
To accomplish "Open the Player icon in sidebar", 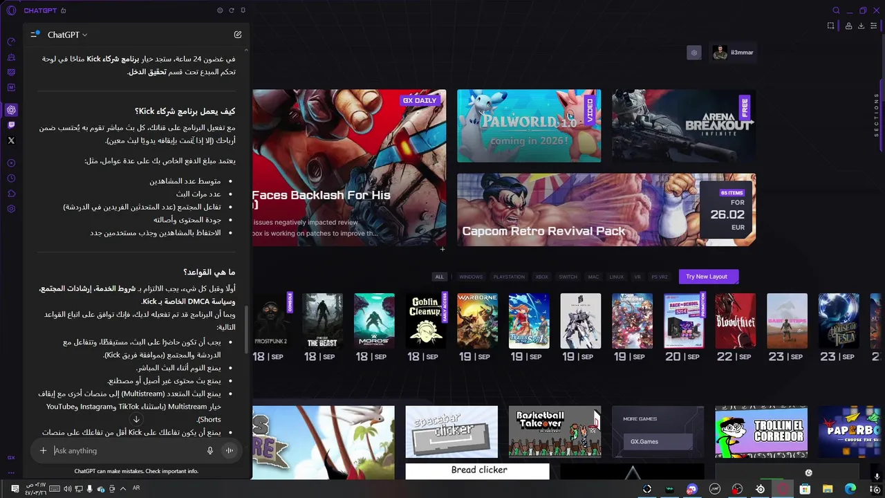I will pyautogui.click(x=11, y=163).
